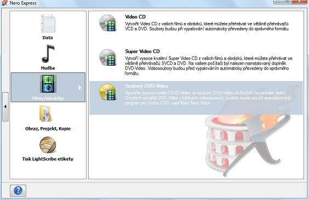
Task: Click the Super Video CD heading
Action: (x=142, y=52)
